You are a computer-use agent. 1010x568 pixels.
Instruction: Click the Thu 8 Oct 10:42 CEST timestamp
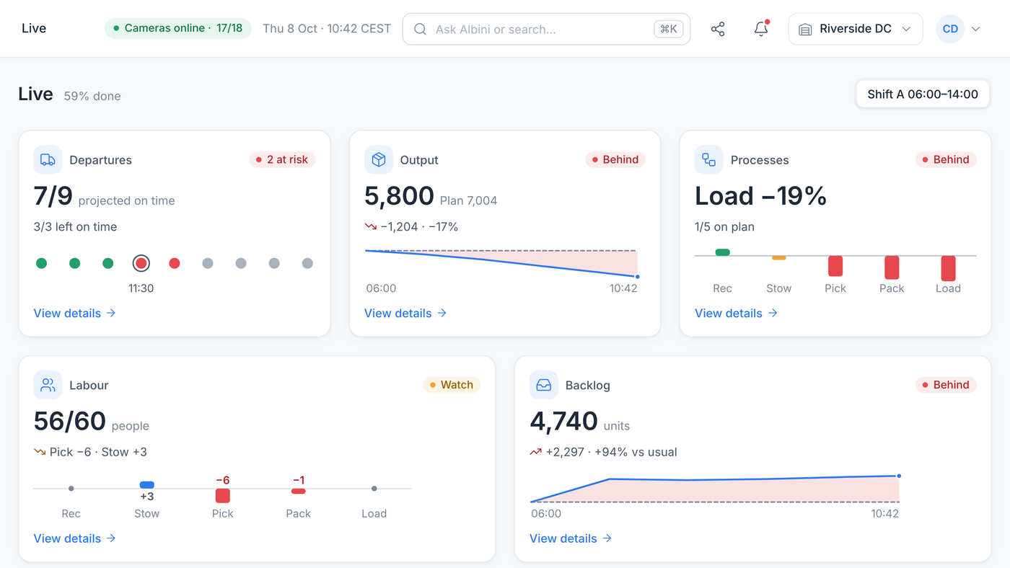327,29
